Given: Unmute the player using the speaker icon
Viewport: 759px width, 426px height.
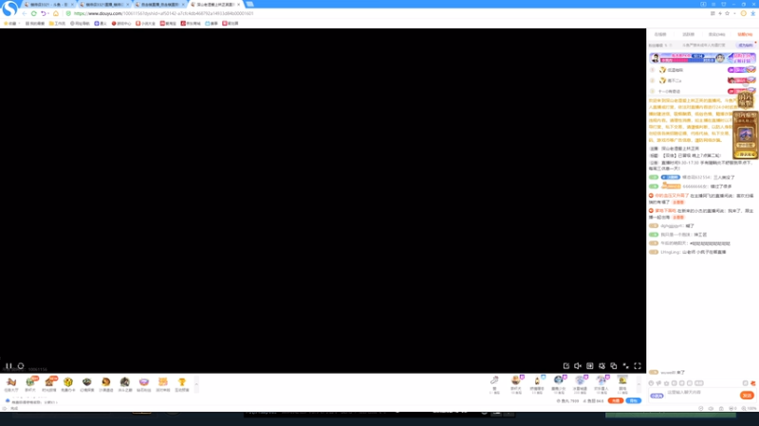Looking at the screenshot, I should tap(578, 366).
